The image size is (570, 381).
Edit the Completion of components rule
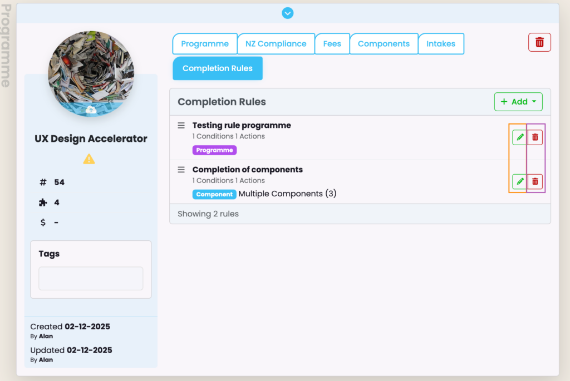pos(519,182)
